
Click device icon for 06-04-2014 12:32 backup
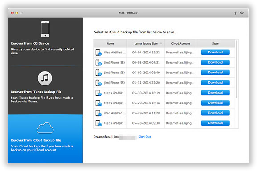tap(98, 53)
